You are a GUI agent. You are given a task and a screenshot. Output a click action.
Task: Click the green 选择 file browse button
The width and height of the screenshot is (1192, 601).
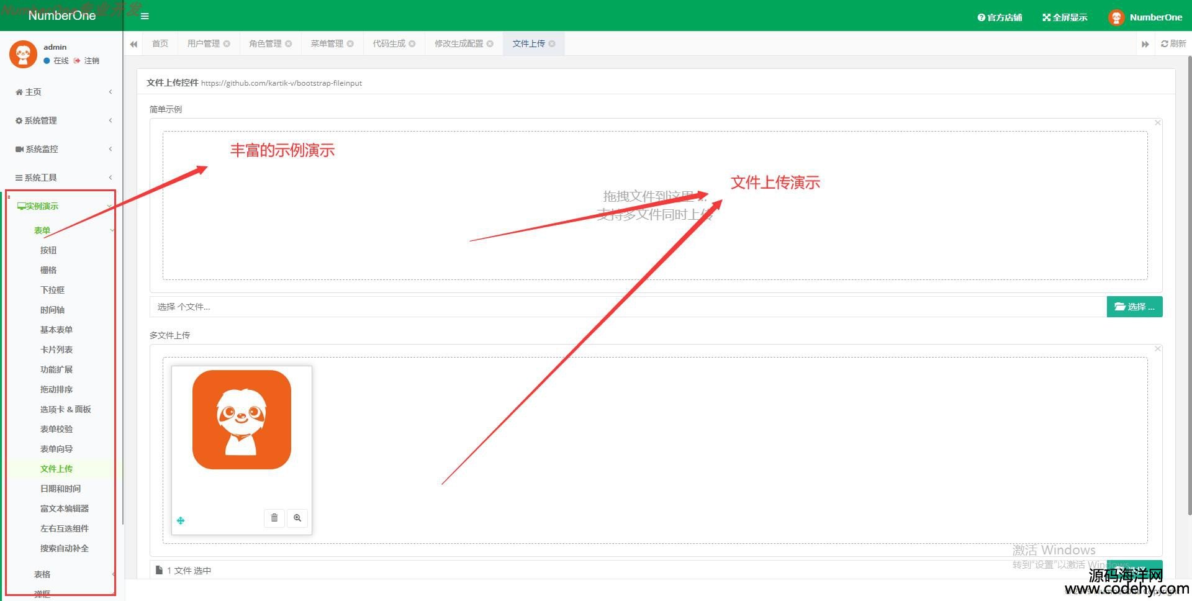coord(1134,307)
